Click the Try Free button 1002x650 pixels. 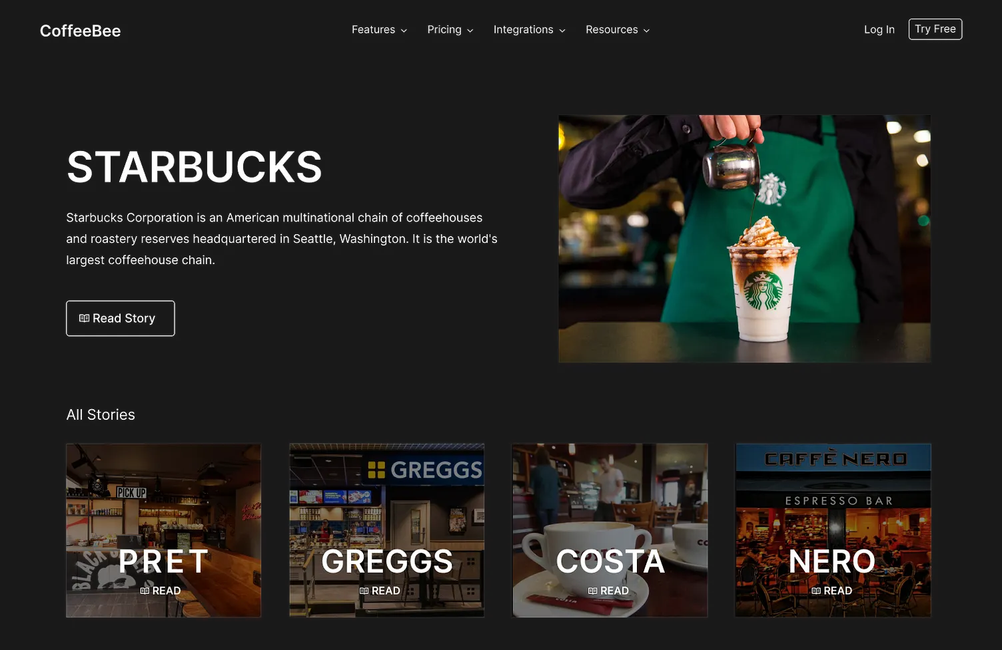[935, 29]
